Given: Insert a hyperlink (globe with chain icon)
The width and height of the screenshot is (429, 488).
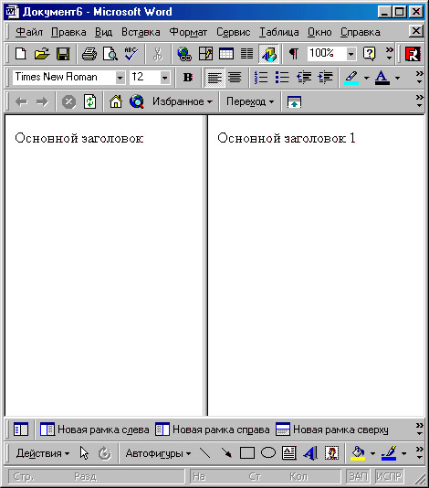Looking at the screenshot, I should pyautogui.click(x=184, y=54).
